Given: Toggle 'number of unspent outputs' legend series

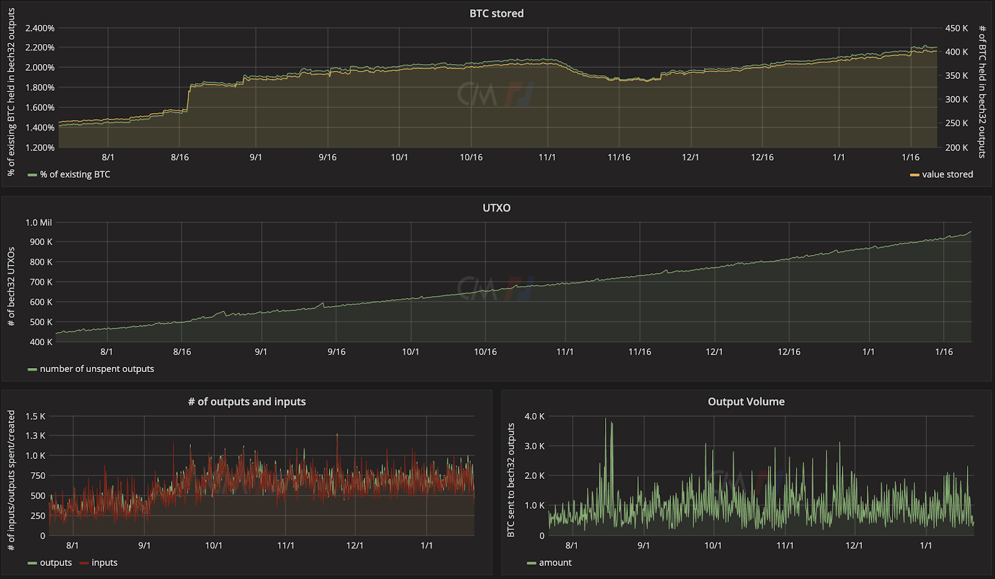Looking at the screenshot, I should click(x=97, y=369).
